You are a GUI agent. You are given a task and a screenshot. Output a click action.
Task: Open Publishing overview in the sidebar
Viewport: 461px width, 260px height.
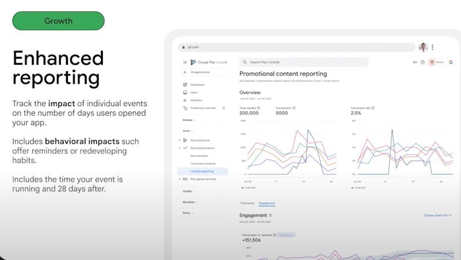pos(203,108)
